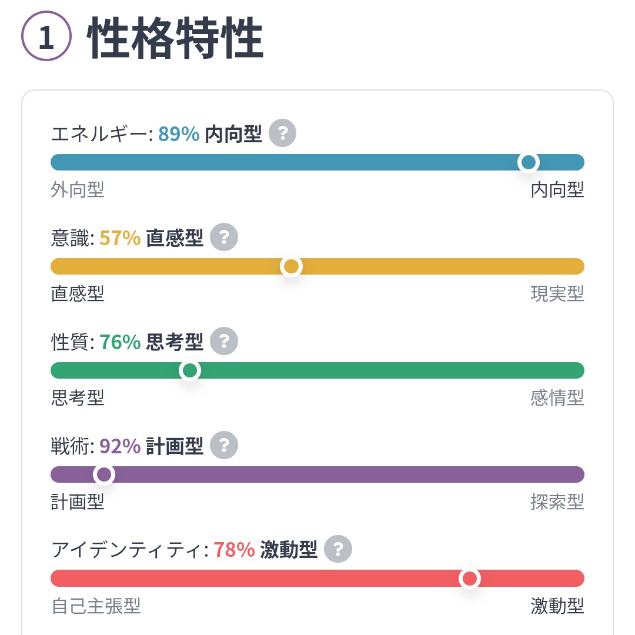The image size is (635, 635).
Task: Click the purple 戦術 slider handle
Action: pos(104,474)
